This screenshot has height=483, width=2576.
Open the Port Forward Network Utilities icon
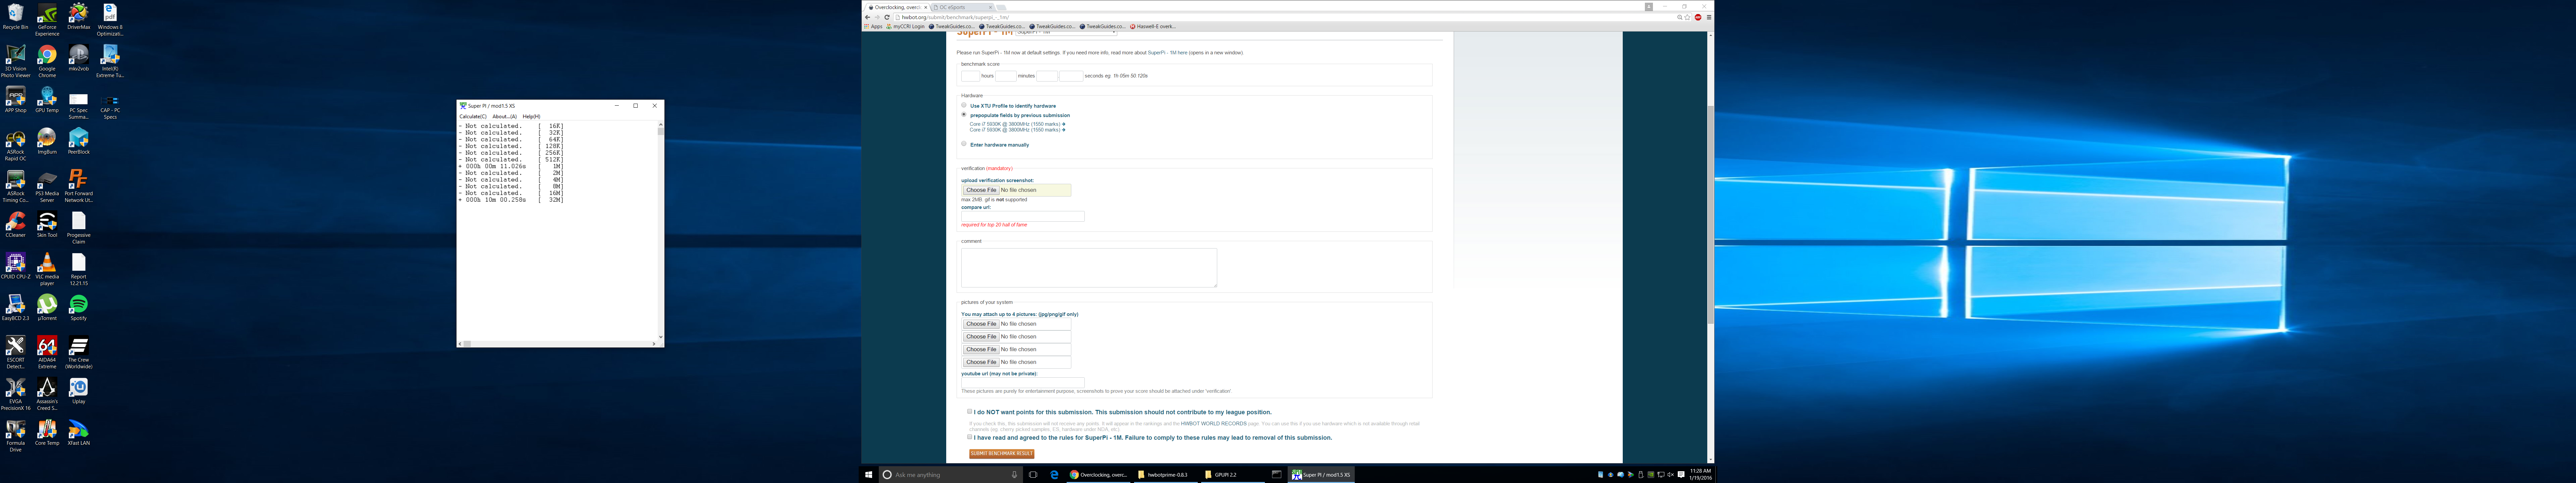coord(78,186)
